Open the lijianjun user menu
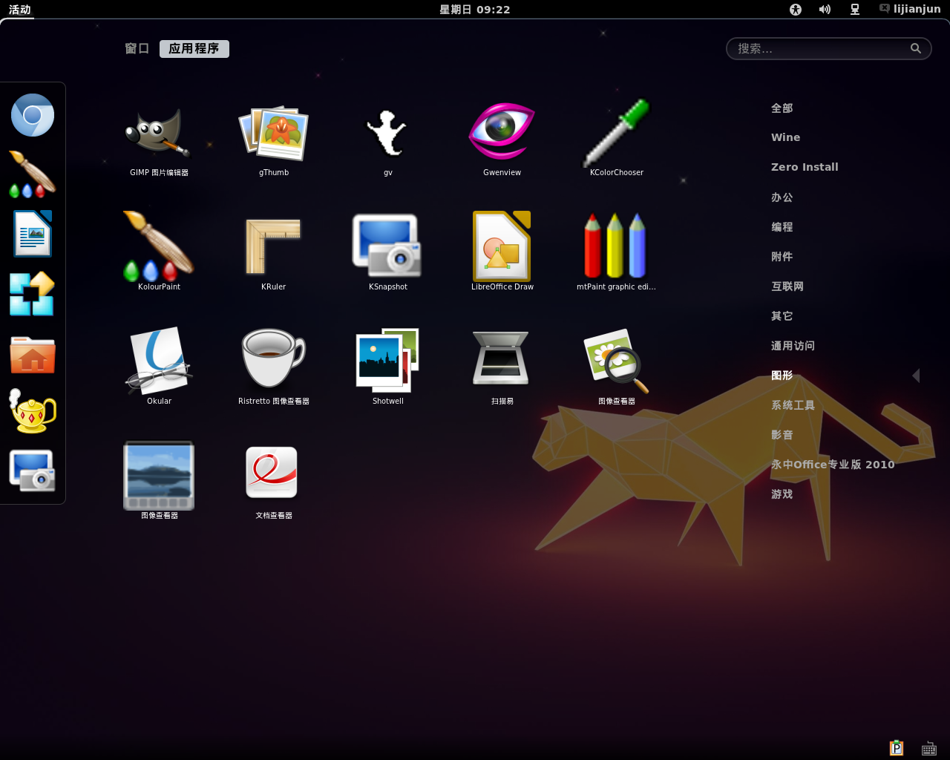Screen dimensions: 950x760 pyautogui.click(x=910, y=9)
